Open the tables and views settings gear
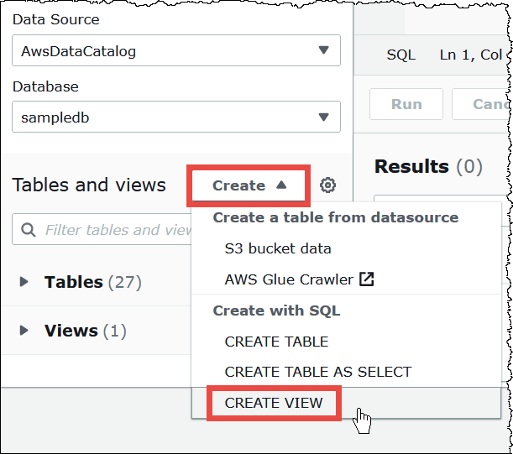Image resolution: width=513 pixels, height=454 pixels. 328,185
